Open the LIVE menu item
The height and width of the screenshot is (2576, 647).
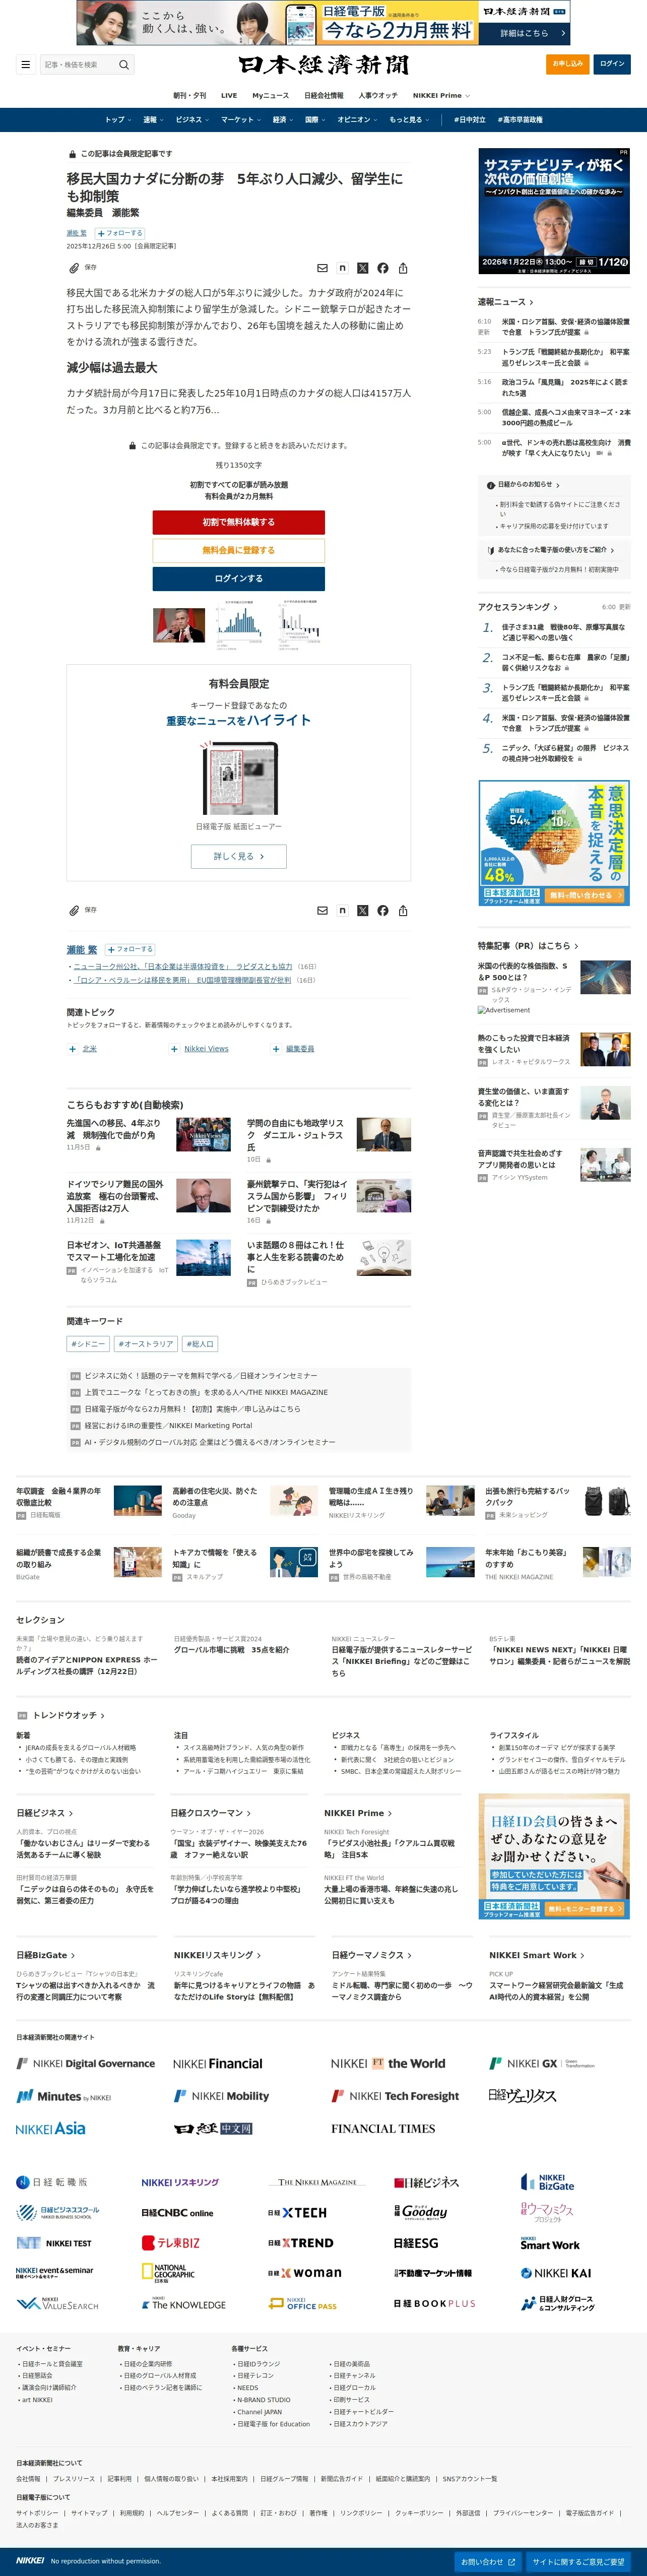(229, 96)
